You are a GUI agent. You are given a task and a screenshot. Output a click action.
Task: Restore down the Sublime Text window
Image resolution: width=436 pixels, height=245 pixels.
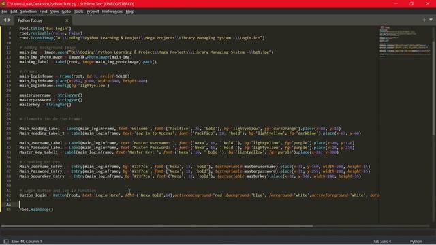411,4
